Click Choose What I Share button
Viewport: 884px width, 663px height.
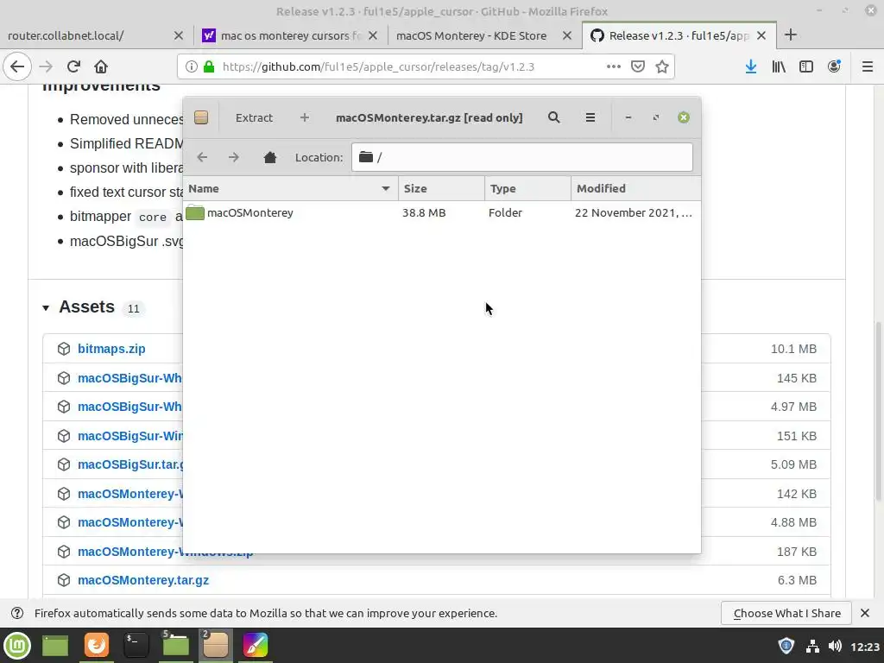[x=787, y=614]
